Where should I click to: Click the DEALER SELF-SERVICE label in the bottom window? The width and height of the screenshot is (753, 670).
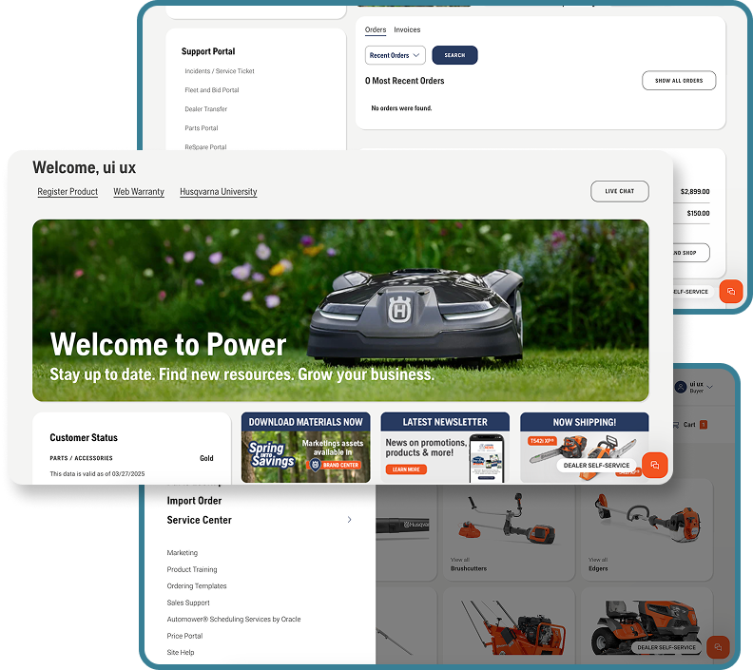point(666,647)
